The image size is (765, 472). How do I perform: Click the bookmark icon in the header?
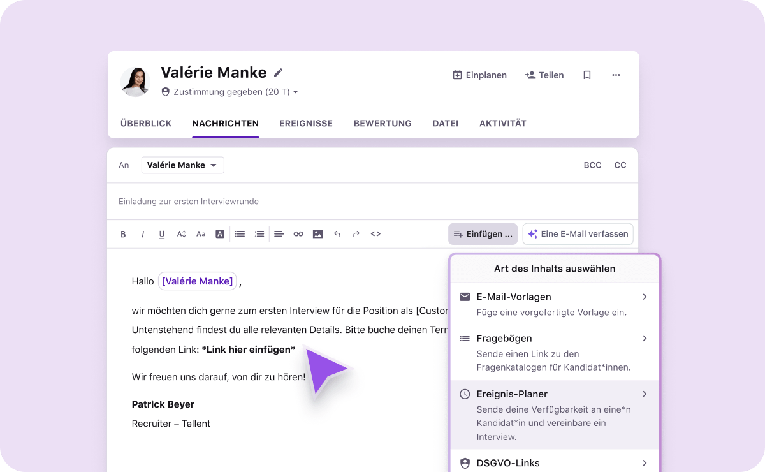587,75
